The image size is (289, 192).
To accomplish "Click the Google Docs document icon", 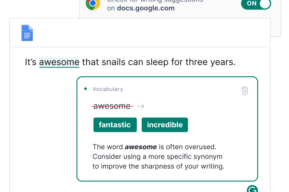I will point(27,33).
